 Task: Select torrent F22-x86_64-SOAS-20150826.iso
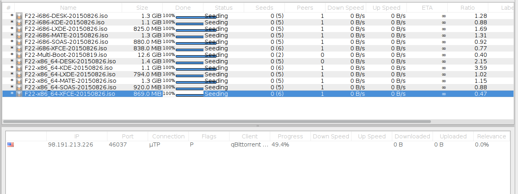(258, 87)
